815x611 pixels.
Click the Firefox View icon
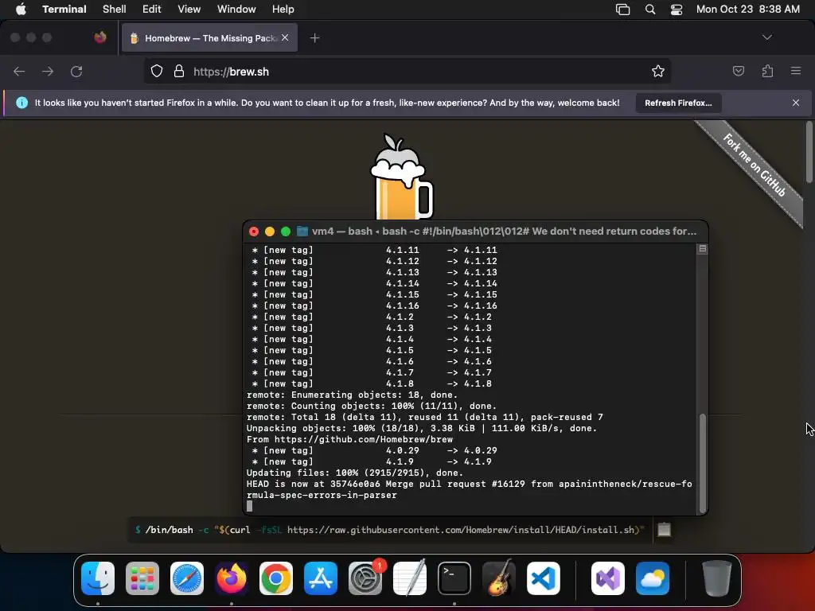click(100, 37)
